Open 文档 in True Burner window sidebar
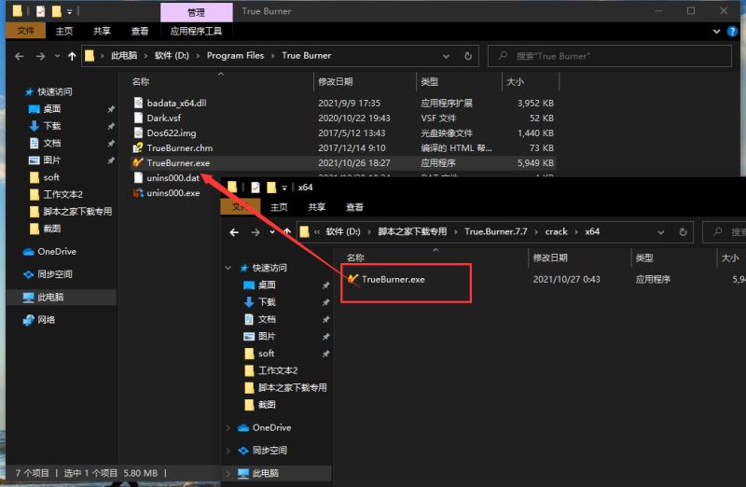Screen dimensions: 746x487 point(52,143)
